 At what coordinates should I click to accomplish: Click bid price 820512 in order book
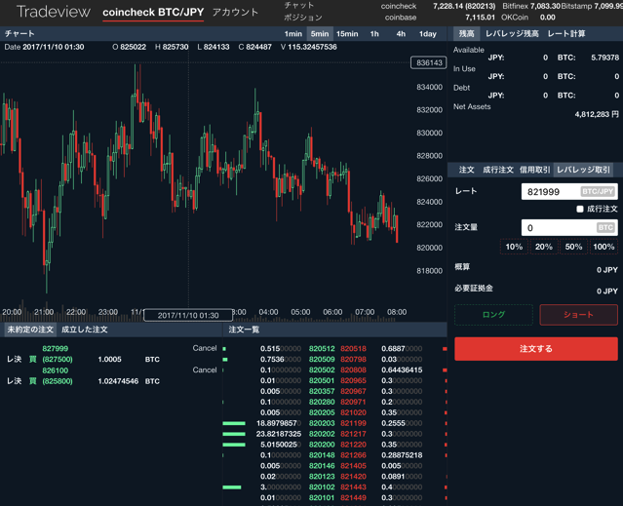click(x=322, y=349)
